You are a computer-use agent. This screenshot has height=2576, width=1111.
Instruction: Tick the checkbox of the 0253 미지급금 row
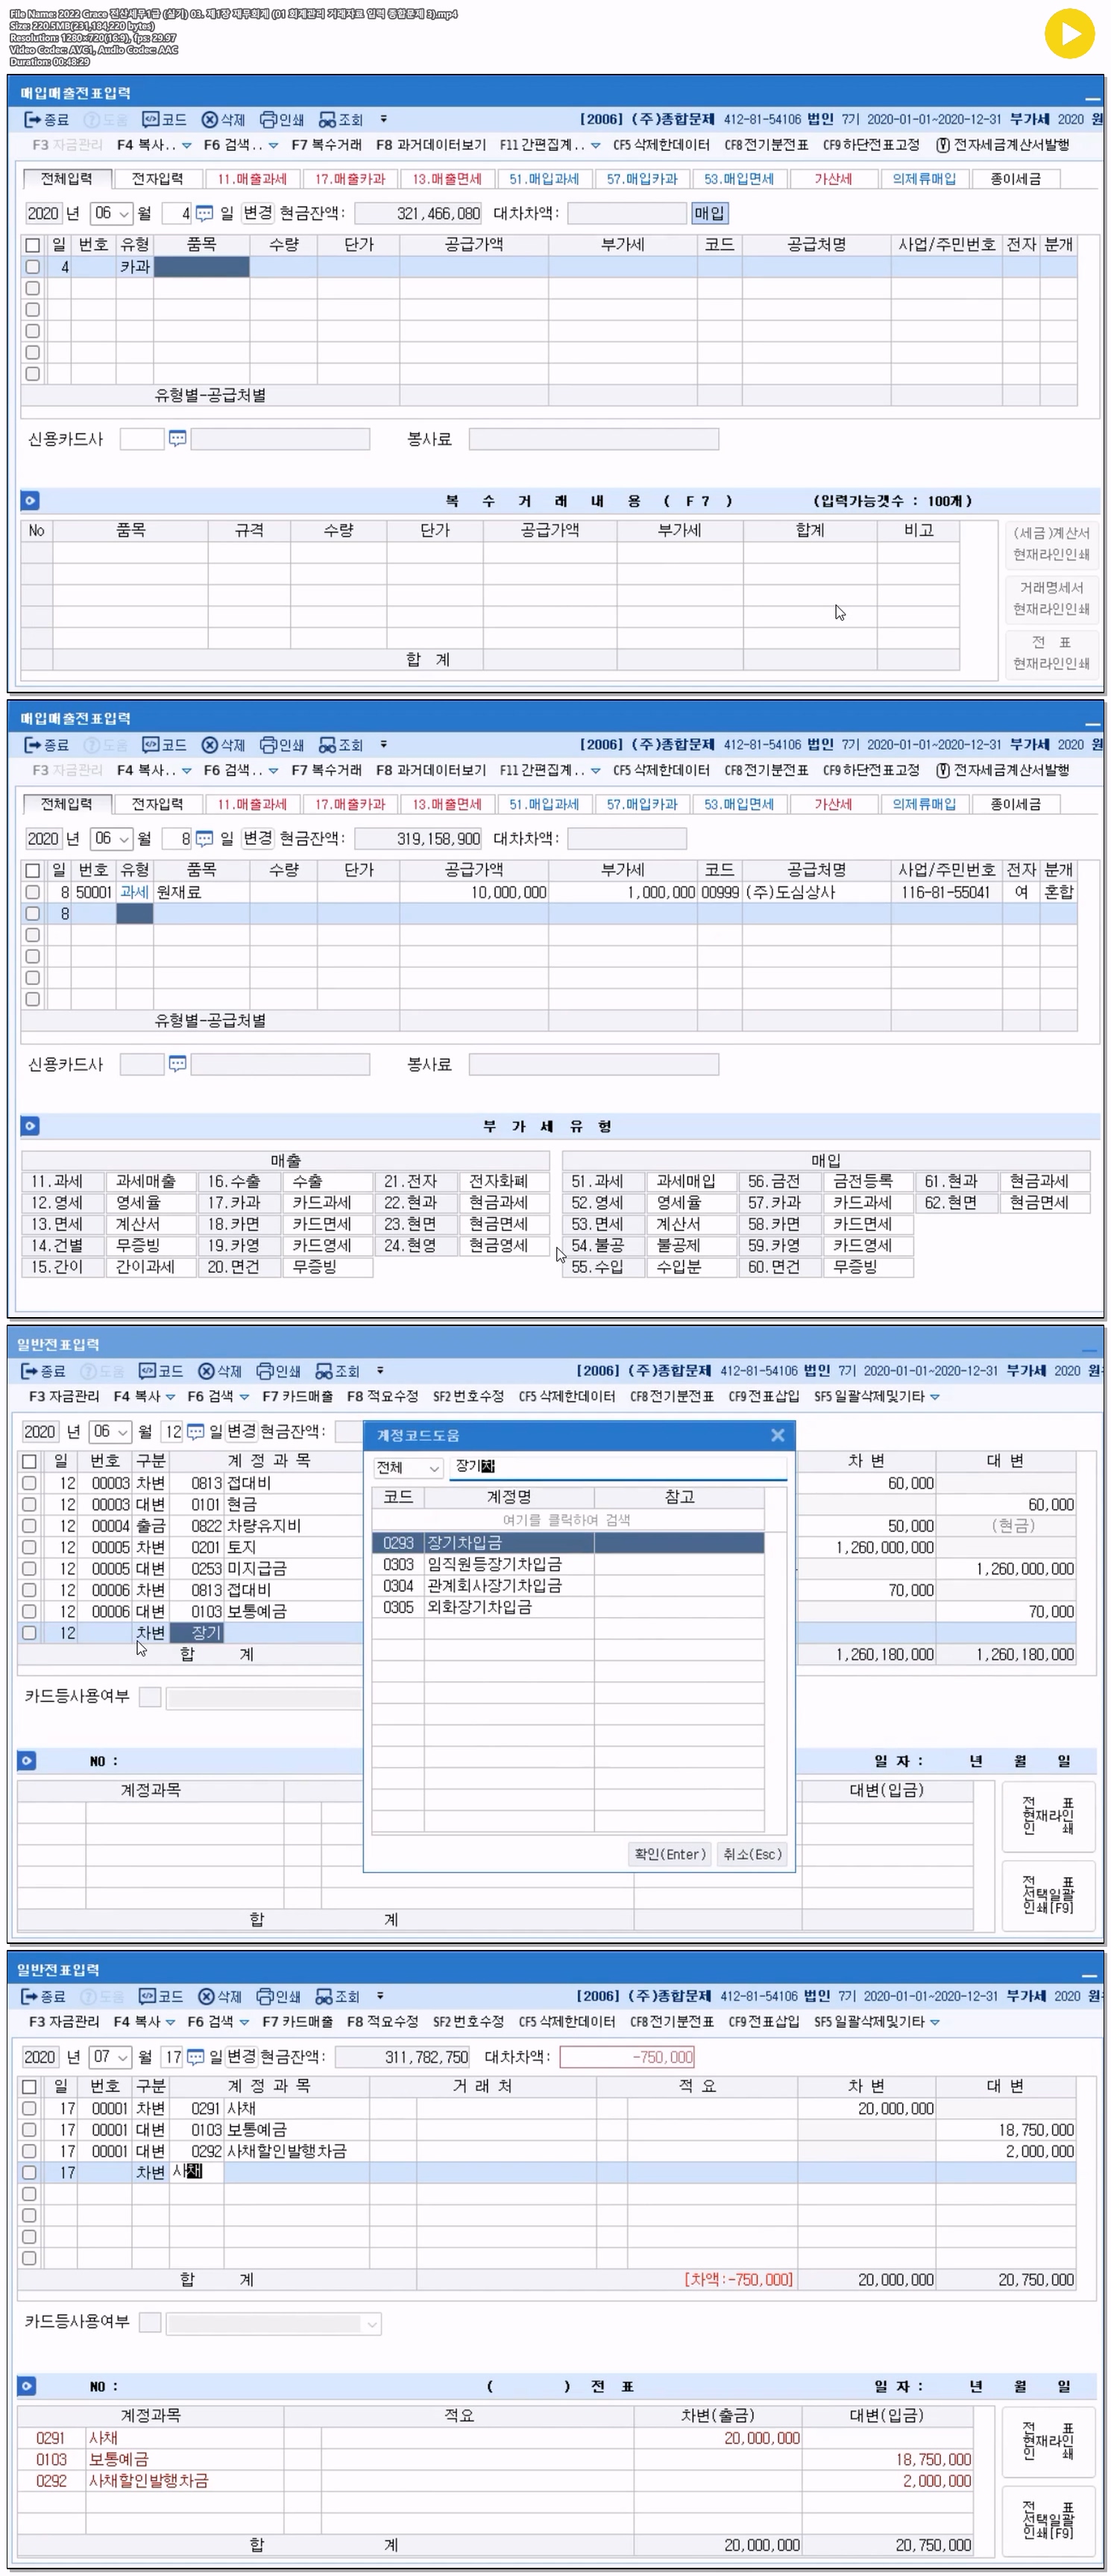tap(29, 1569)
